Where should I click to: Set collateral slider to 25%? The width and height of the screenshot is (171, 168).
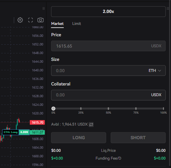pos(81,108)
